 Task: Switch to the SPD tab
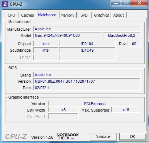[x=84, y=15]
